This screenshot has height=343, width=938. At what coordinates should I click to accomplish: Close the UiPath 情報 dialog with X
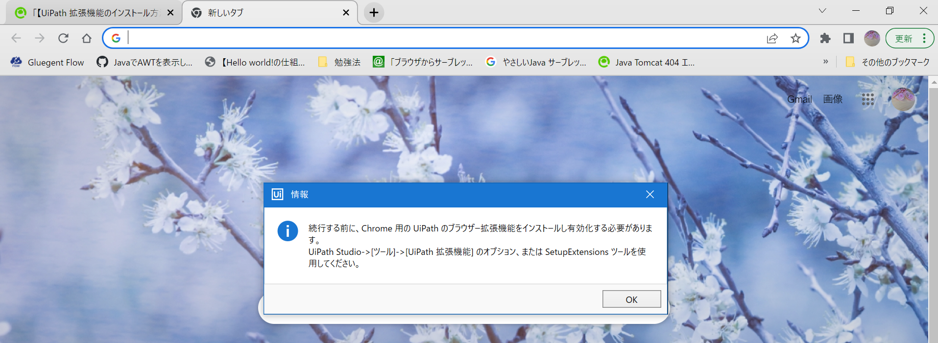tap(650, 194)
